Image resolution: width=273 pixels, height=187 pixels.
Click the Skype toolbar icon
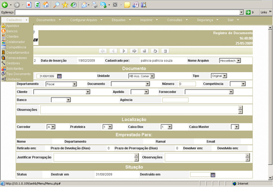coord(103,4)
